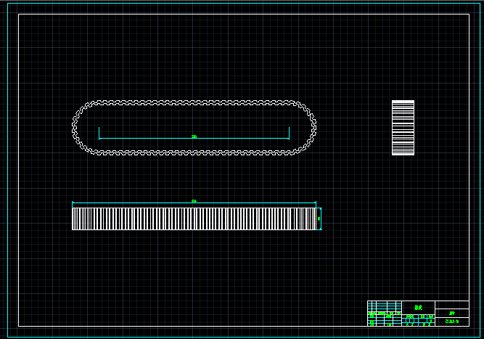Click the drawing number text in the title block
The width and height of the screenshot is (484, 339).
[x=452, y=322]
